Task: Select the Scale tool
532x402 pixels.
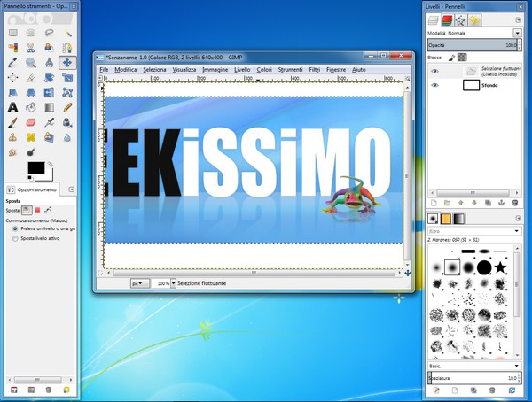Action: click(x=67, y=78)
